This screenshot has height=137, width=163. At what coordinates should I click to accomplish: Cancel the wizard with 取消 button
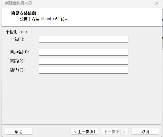tap(145, 131)
